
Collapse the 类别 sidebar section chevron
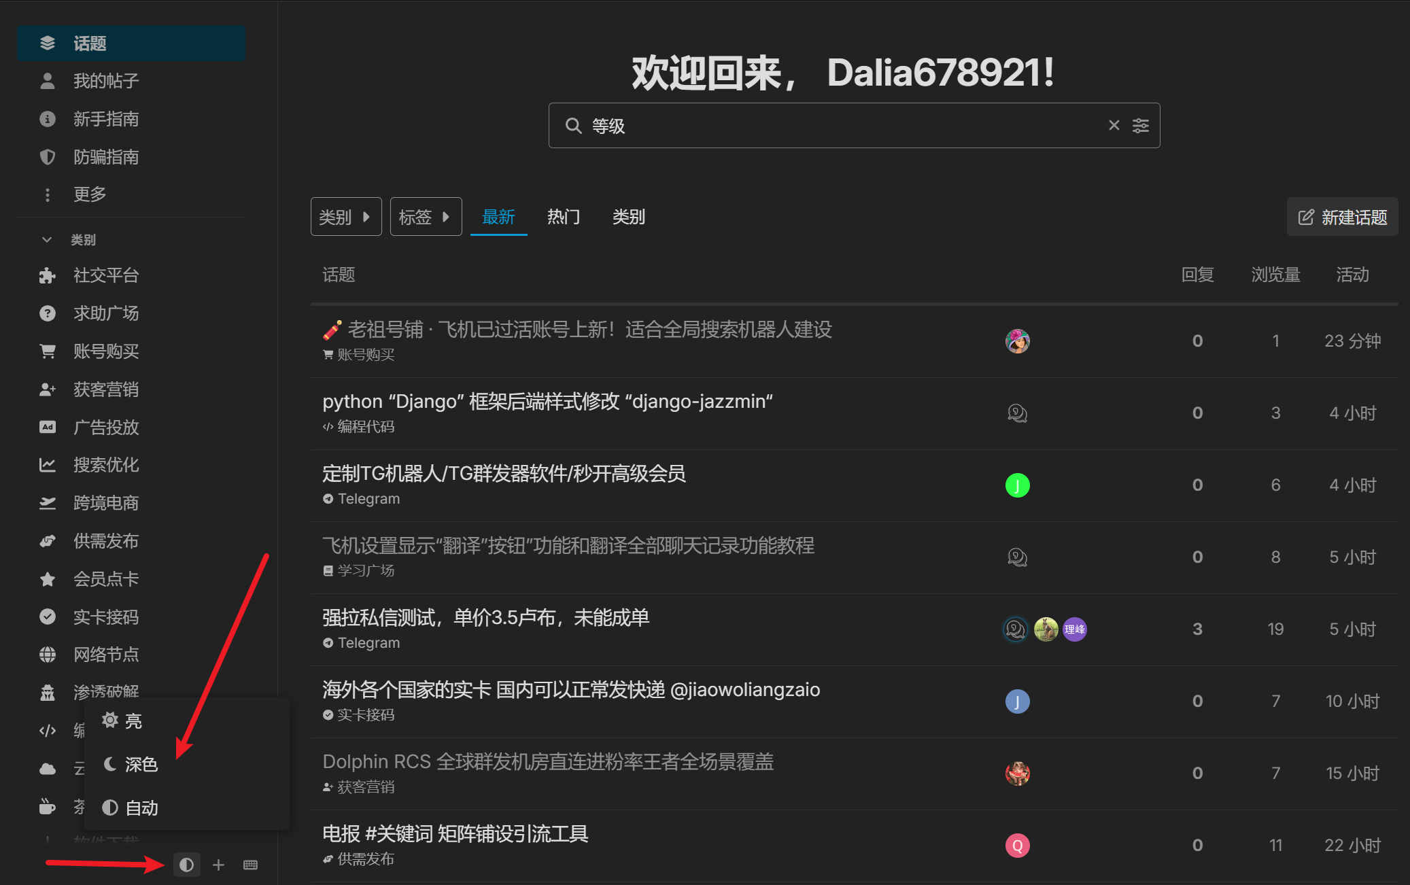[47, 239]
